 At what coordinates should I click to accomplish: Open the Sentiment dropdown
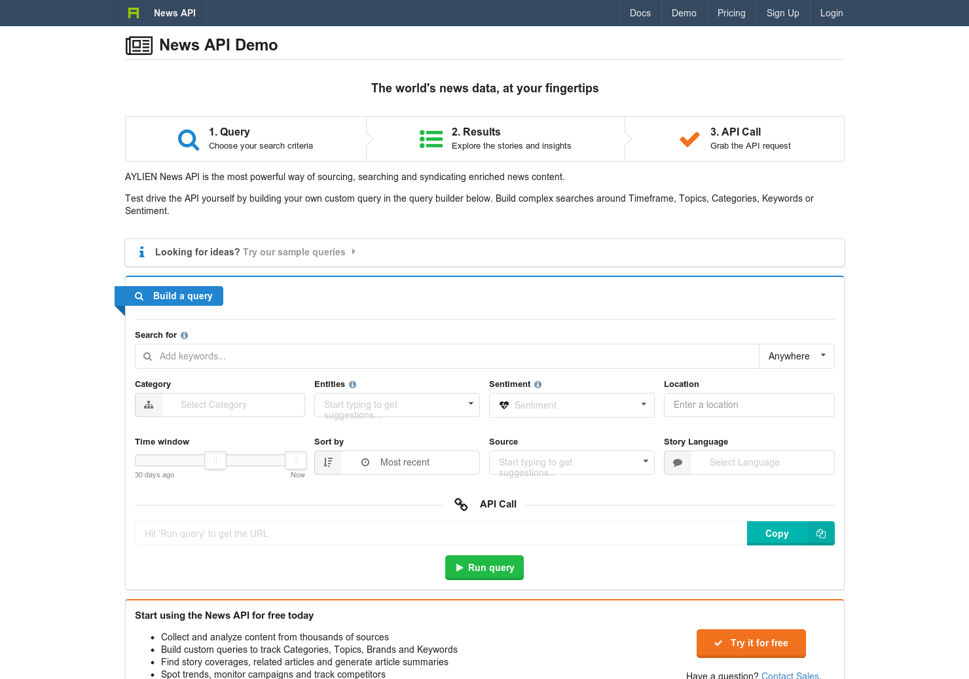(572, 405)
